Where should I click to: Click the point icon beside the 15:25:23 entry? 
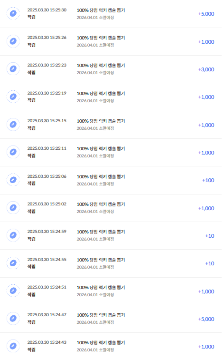[13, 69]
